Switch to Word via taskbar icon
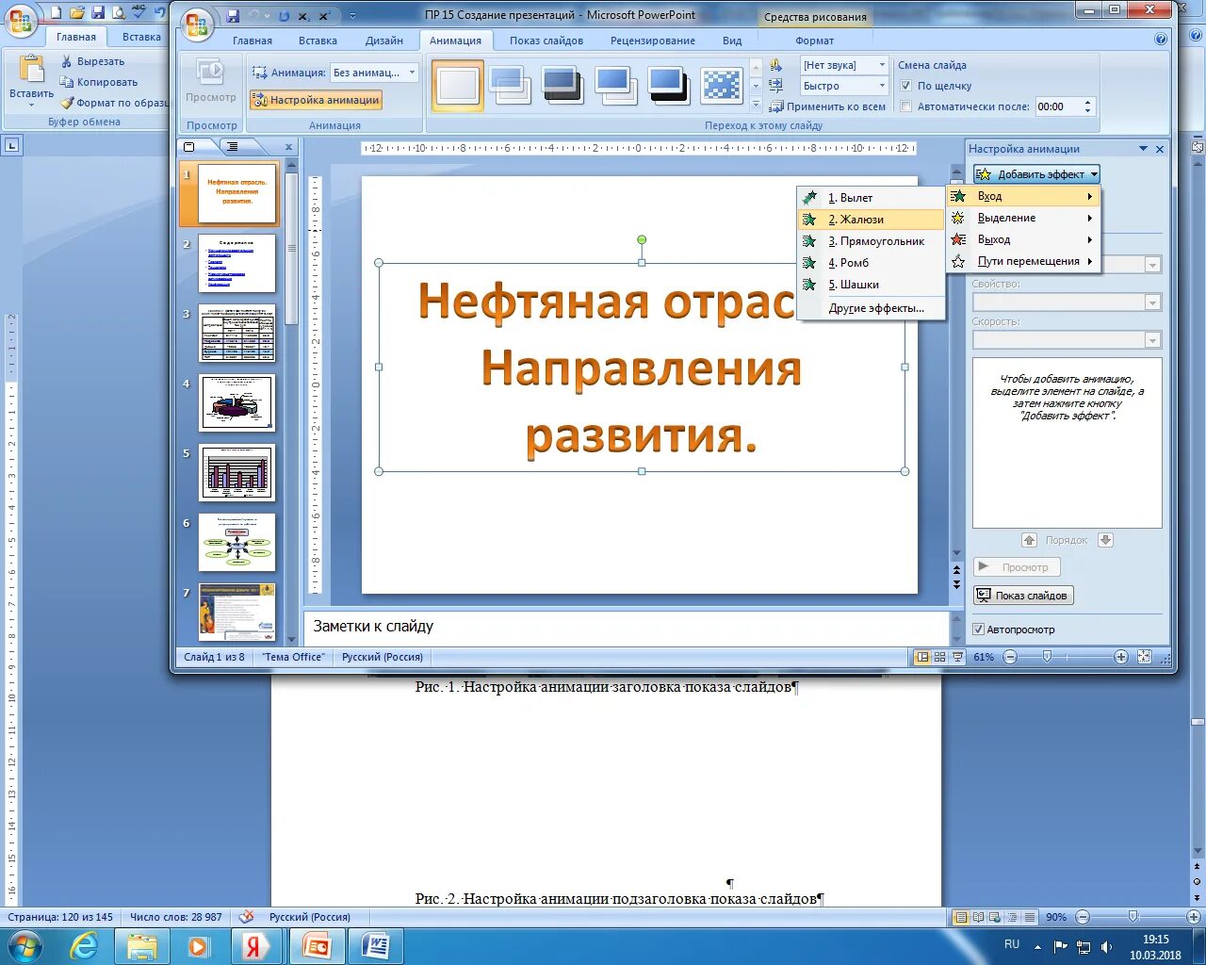The width and height of the screenshot is (1206, 965). 376,946
